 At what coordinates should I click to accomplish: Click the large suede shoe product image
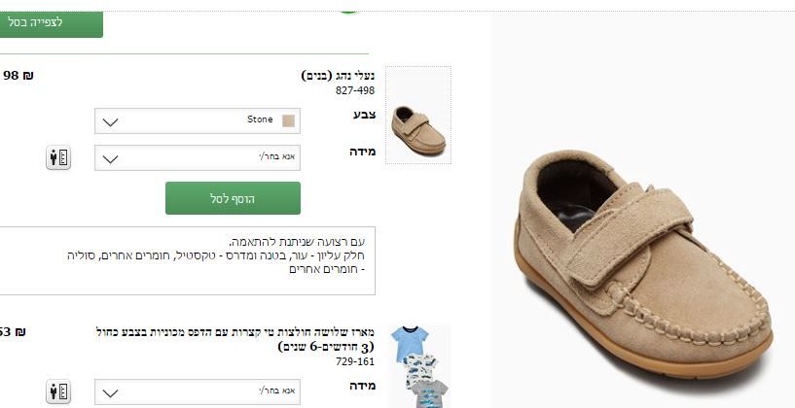(643, 263)
